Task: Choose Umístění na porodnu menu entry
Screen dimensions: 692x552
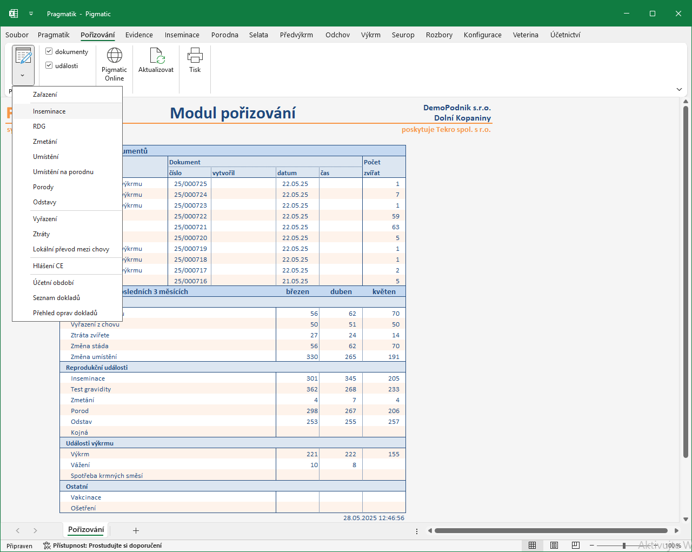Action: [68, 172]
